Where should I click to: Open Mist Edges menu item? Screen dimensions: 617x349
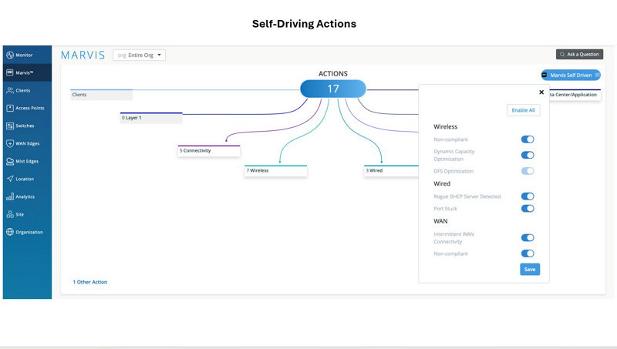pyautogui.click(x=27, y=161)
